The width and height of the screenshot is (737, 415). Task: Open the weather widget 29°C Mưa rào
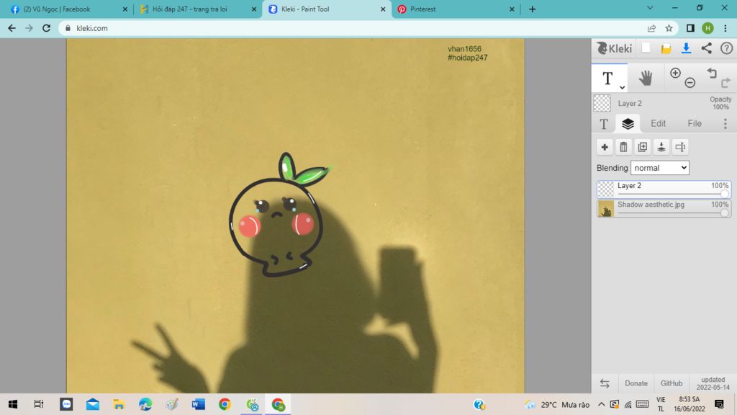558,405
